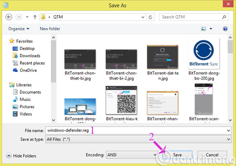Click the QTM folder icon in address bar

coord(43,17)
